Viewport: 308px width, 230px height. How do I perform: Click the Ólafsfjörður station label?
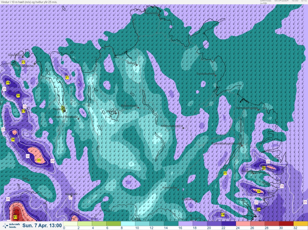tap(26, 66)
